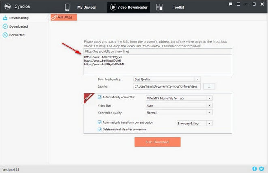Open the Converted list
The width and height of the screenshot is (268, 173).
(24, 35)
